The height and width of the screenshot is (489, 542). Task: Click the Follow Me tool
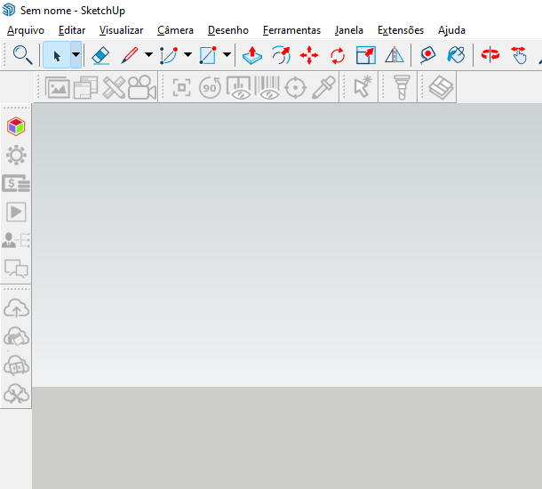[x=281, y=55]
